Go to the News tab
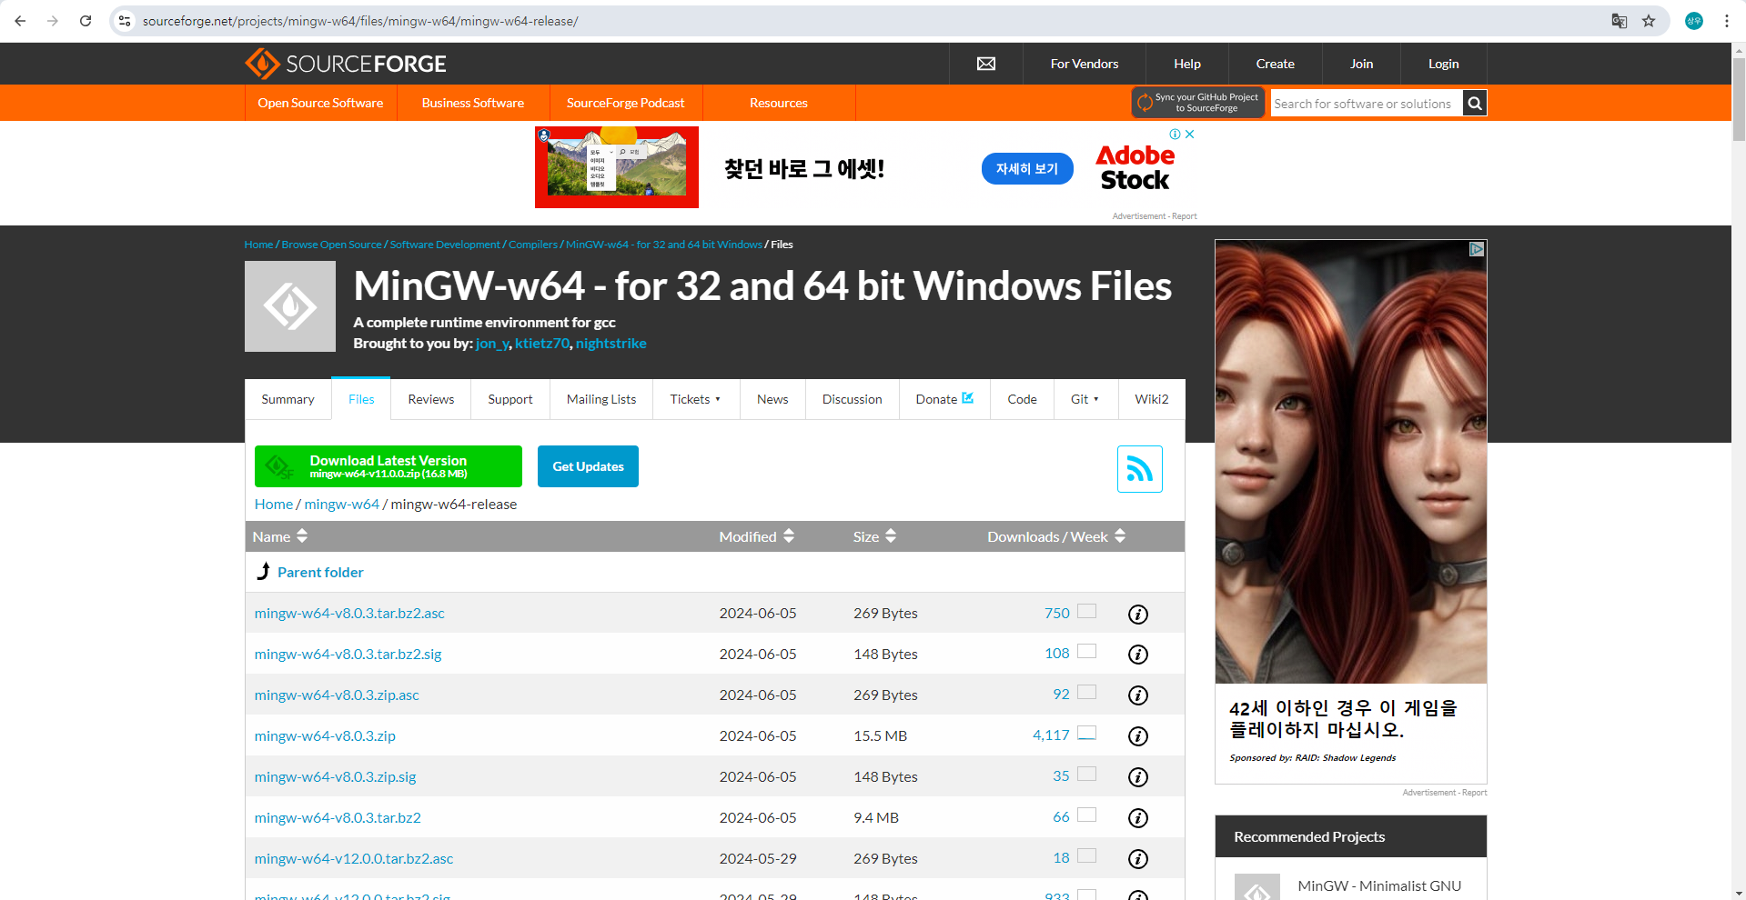 click(772, 399)
